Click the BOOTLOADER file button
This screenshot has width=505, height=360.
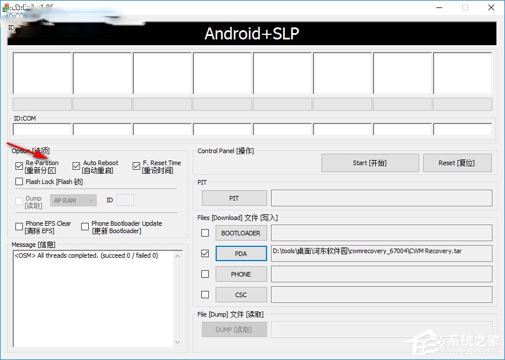click(241, 233)
